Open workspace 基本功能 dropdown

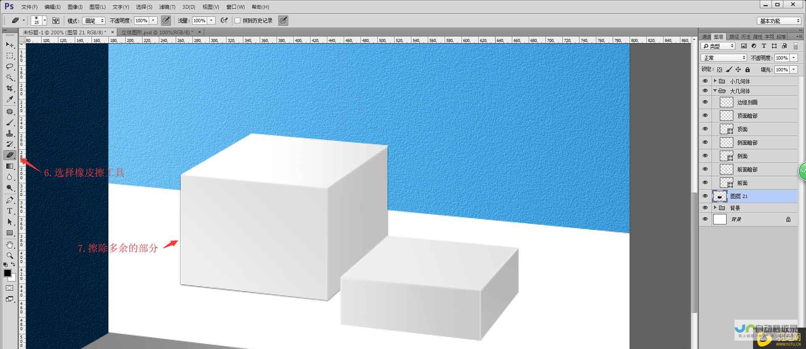point(780,21)
